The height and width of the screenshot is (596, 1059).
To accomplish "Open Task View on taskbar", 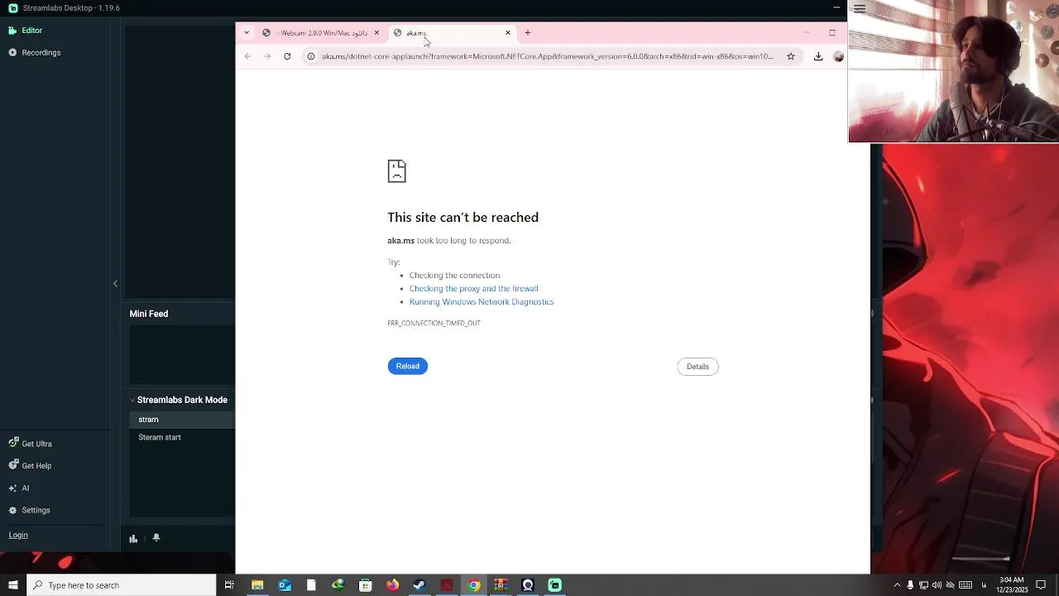I will 229,585.
